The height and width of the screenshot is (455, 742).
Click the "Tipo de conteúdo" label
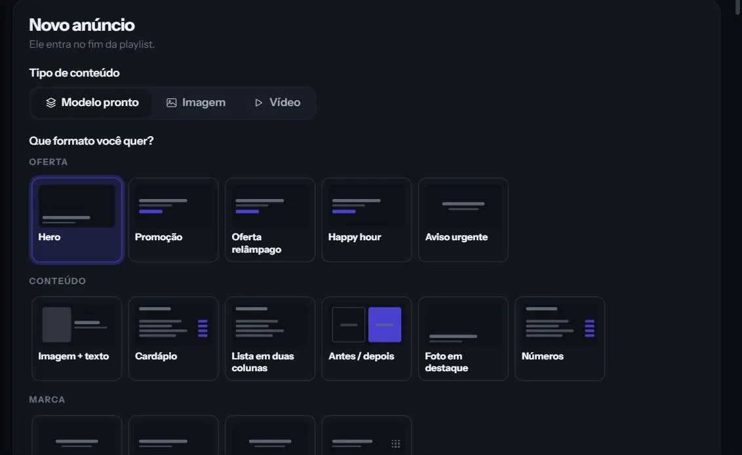click(74, 73)
